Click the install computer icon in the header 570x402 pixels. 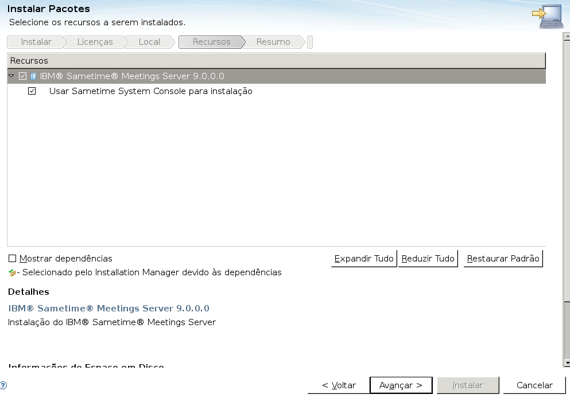[x=548, y=16]
